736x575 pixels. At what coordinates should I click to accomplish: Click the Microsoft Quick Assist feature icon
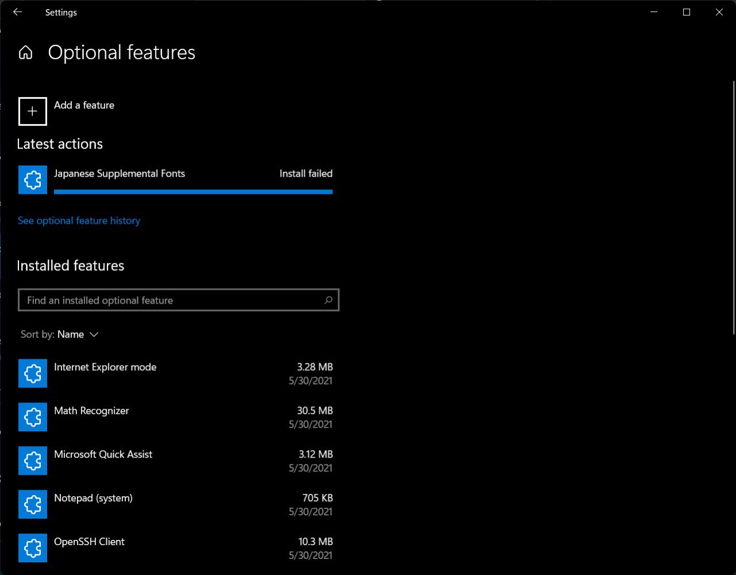pos(33,461)
